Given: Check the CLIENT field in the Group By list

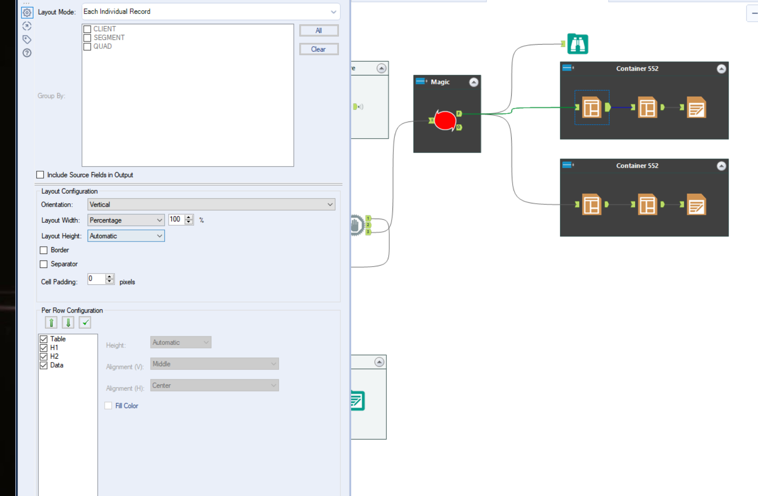Looking at the screenshot, I should coord(87,29).
